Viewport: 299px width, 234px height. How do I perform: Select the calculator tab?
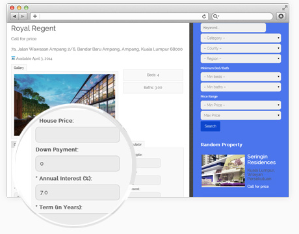pos(137,144)
